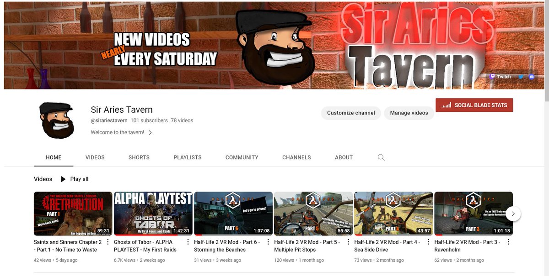
Task: Play the Half-Life 2 Part 4 thumbnail
Action: tap(393, 214)
